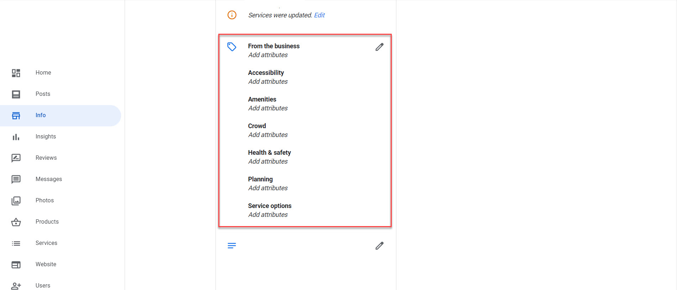The height and width of the screenshot is (290, 677).
Task: Select the Website icon in the sidebar
Action: tap(16, 264)
